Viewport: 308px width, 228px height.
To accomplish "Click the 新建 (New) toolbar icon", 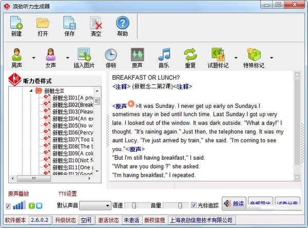I will [x=16, y=26].
